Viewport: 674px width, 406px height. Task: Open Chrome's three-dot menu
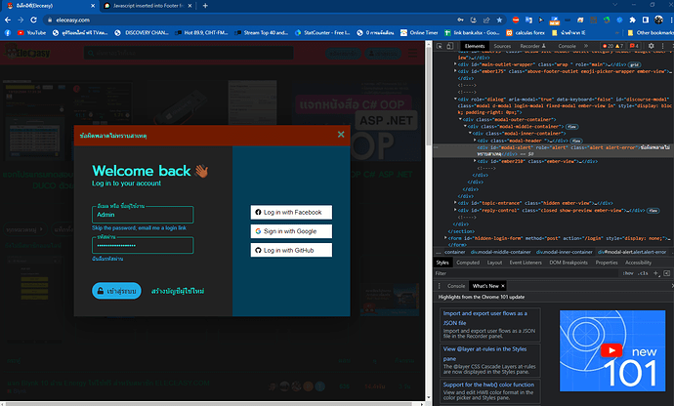tap(670, 20)
